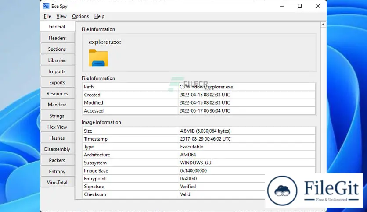Image resolution: width=367 pixels, height=212 pixels.
Task: View the Manifest tab
Action: (x=58, y=105)
